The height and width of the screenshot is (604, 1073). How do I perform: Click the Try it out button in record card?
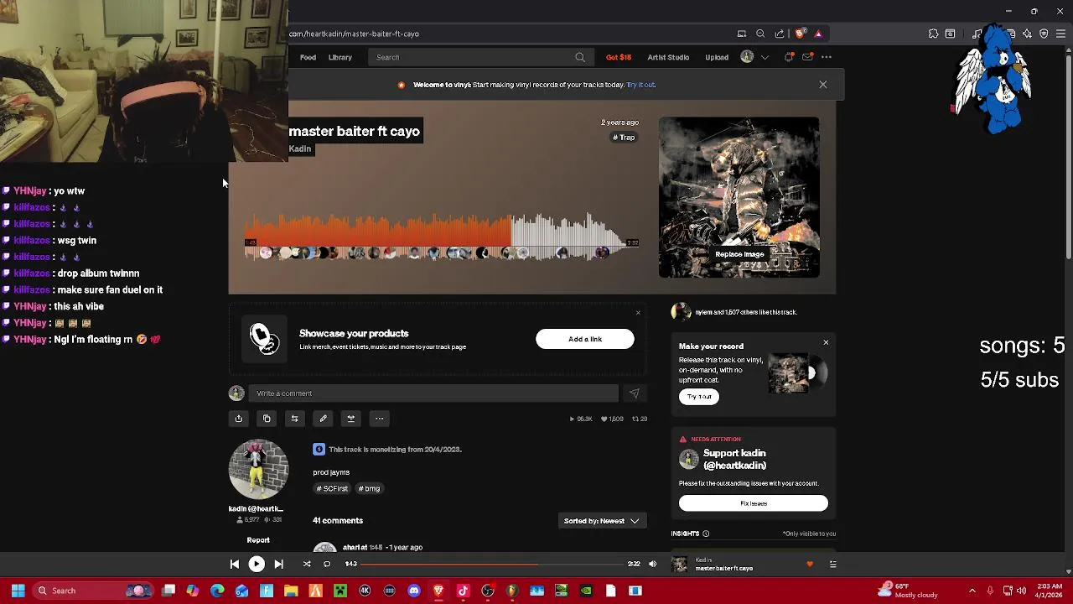tap(699, 397)
